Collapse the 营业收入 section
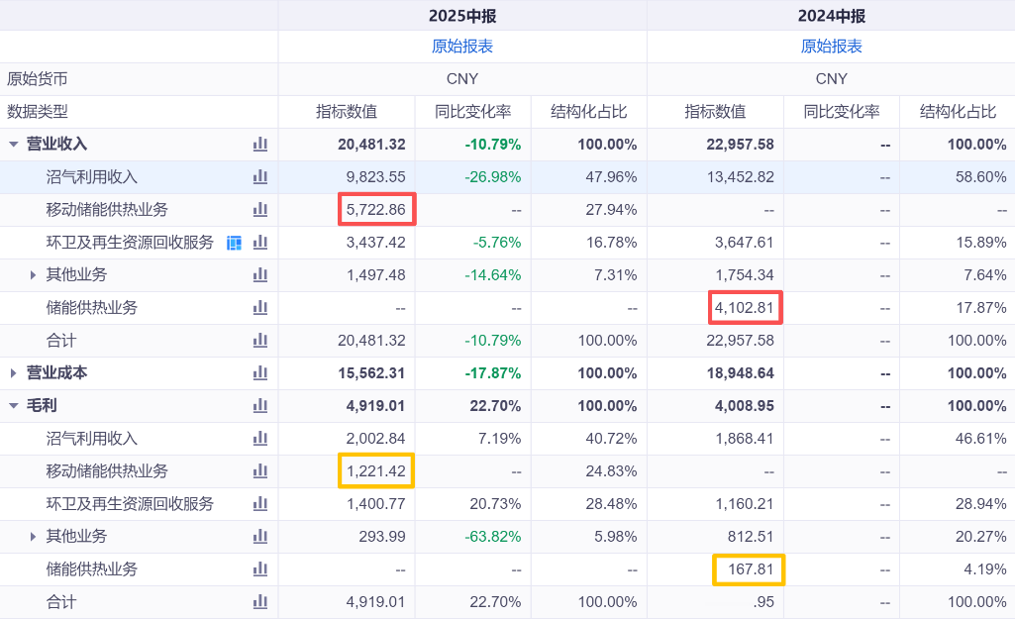The image size is (1015, 619). 14,145
